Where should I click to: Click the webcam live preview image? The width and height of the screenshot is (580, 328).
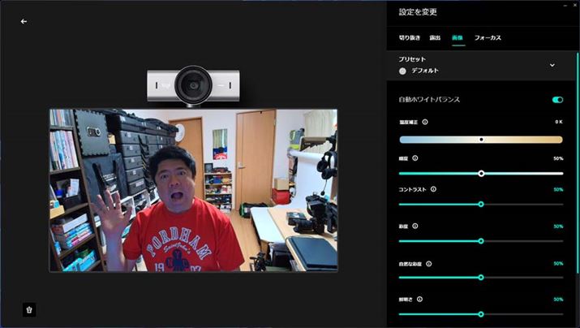pyautogui.click(x=193, y=190)
